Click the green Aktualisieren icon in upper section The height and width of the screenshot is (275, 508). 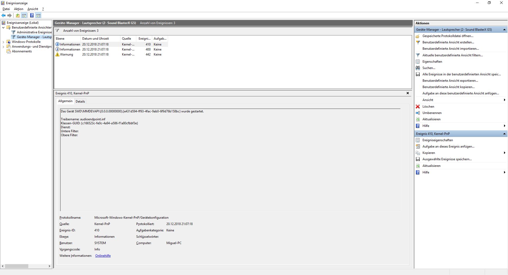(418, 119)
